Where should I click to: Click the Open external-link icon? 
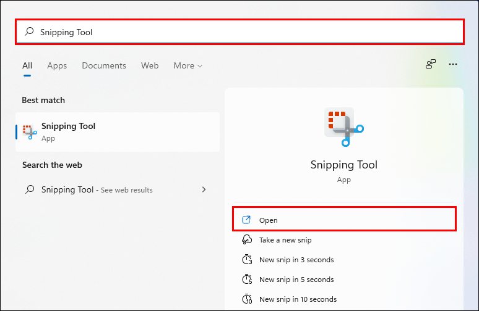click(246, 220)
